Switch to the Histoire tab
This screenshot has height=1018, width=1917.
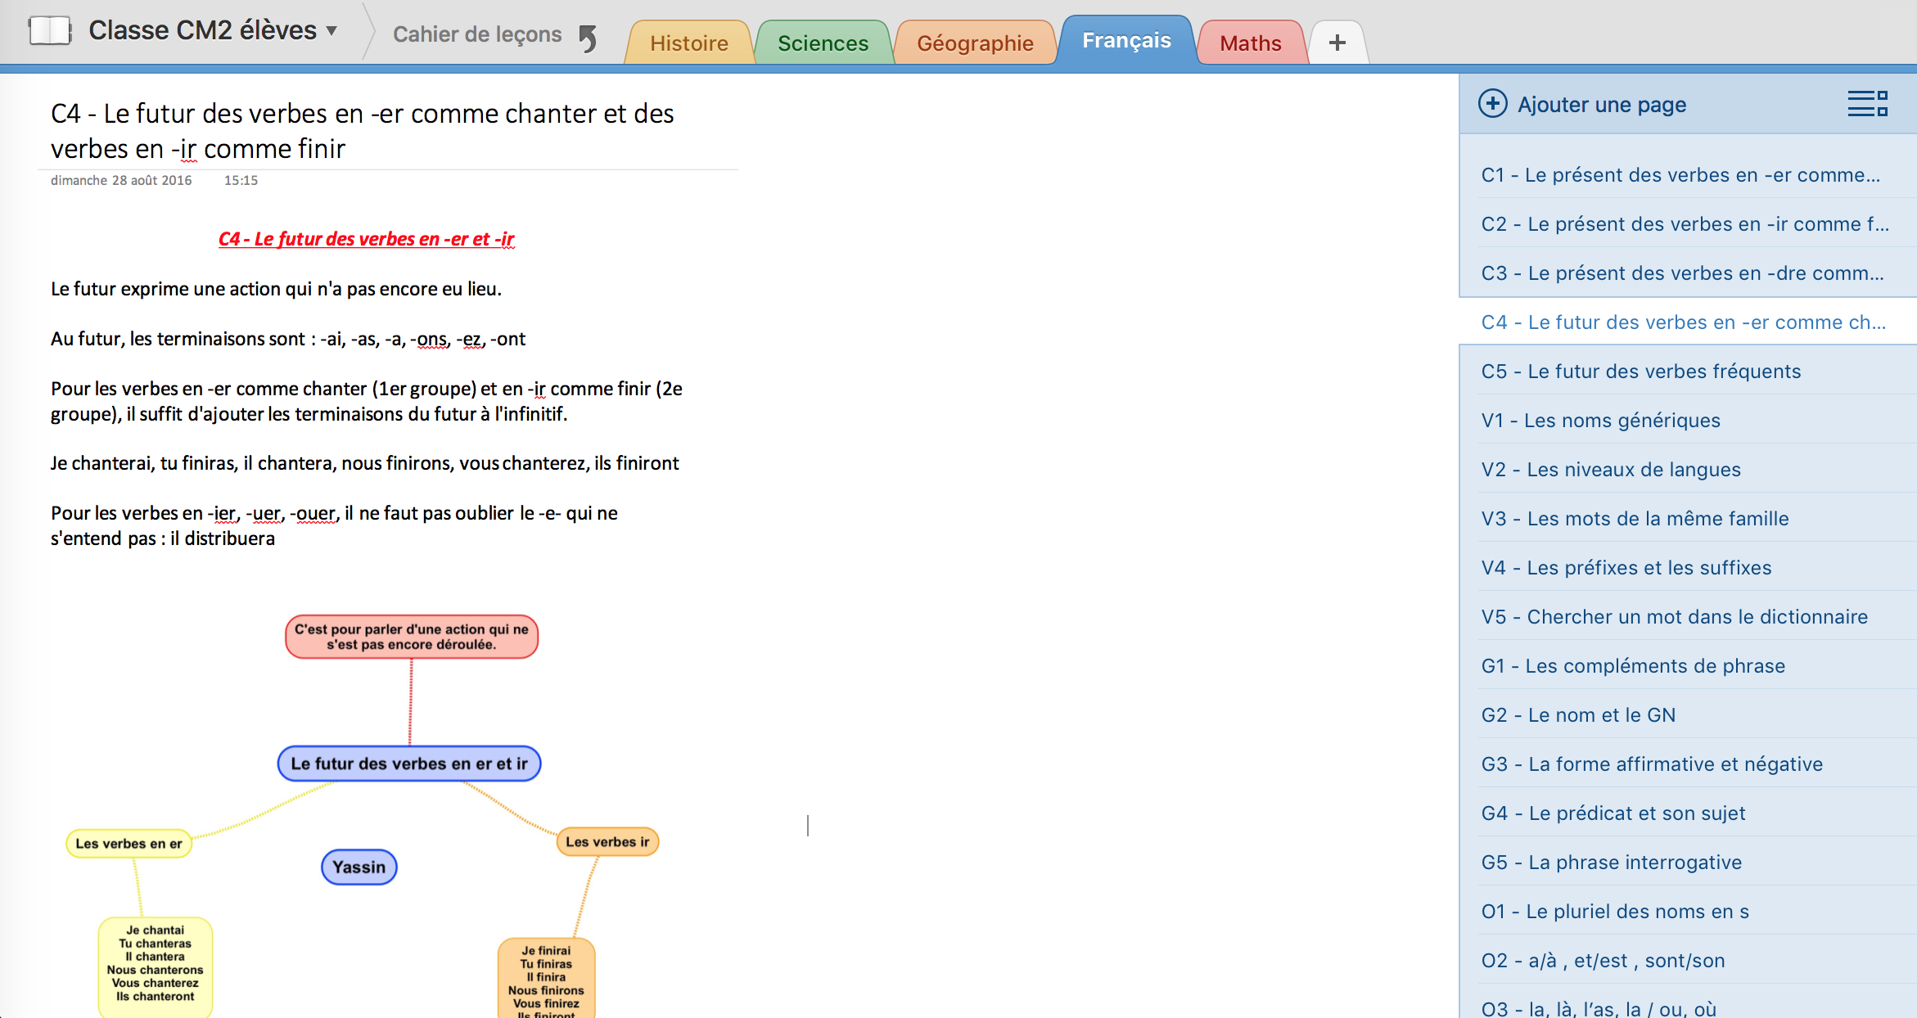[x=688, y=43]
